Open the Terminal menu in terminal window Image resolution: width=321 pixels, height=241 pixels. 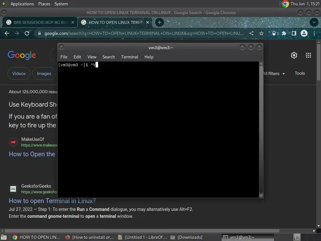129,57
